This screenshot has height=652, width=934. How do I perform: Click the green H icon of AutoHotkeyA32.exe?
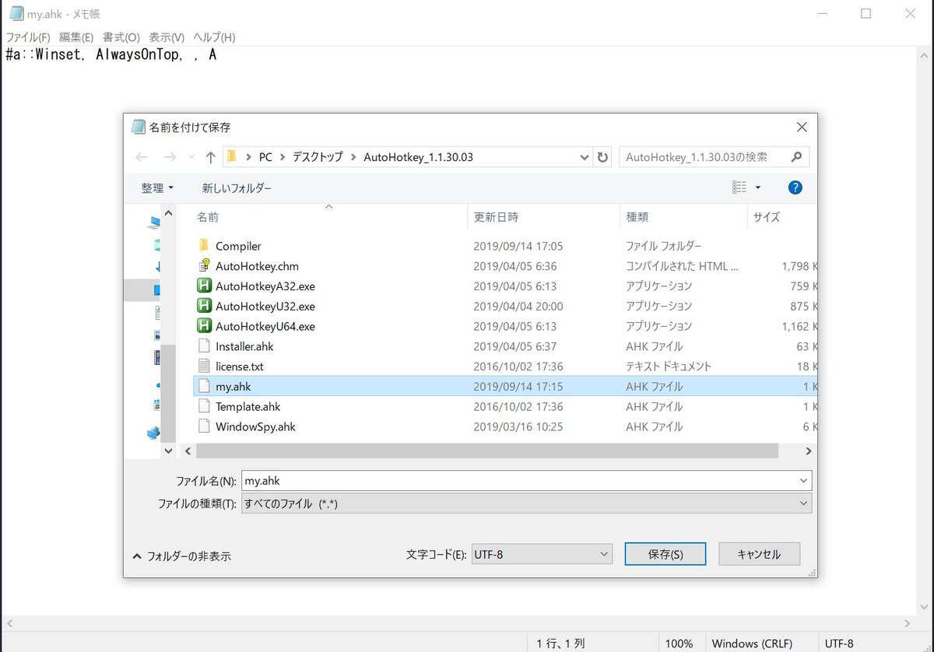coord(204,286)
